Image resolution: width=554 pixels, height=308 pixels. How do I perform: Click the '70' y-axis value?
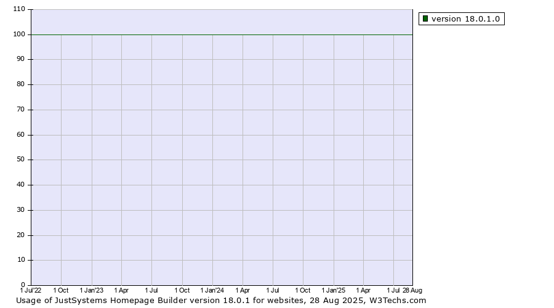pyautogui.click(x=21, y=110)
